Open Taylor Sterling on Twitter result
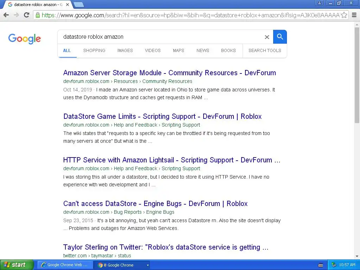Viewport: 360px width, 270px height. (166, 247)
